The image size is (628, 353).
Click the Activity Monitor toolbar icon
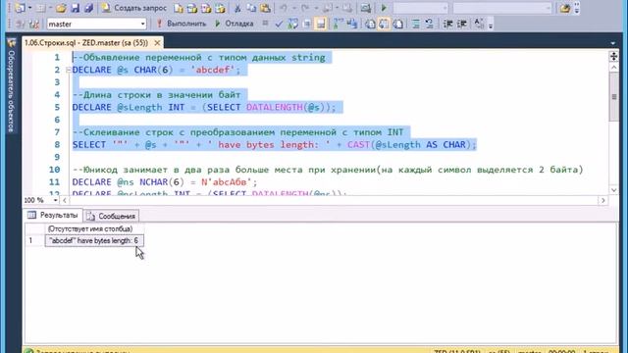coord(366,8)
